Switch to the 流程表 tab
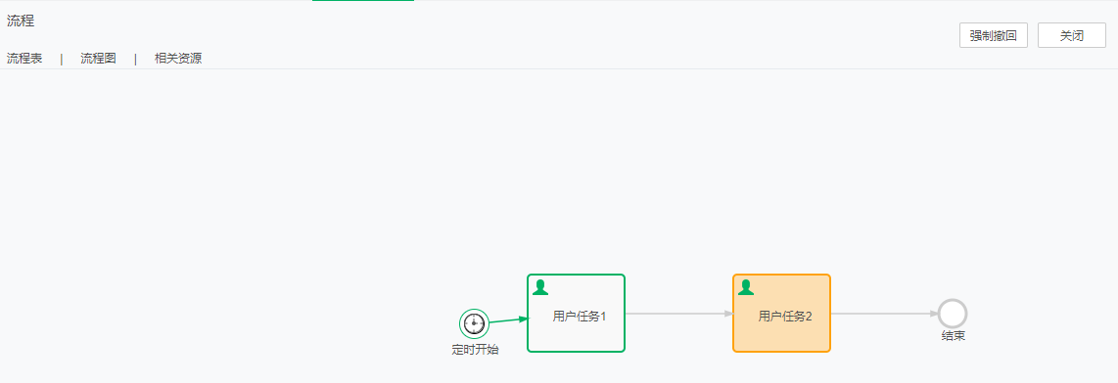Viewport: 1118px width, 383px height. click(24, 59)
